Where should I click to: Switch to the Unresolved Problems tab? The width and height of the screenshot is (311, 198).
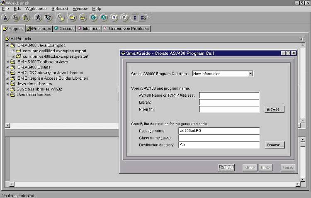pos(126,29)
